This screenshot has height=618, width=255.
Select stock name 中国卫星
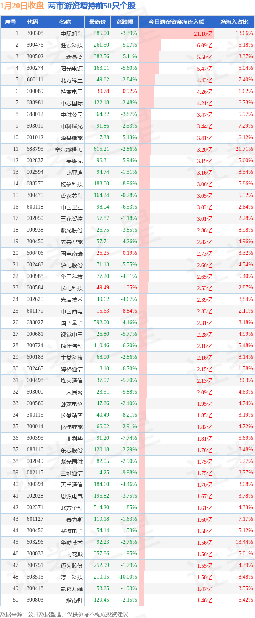tap(72, 207)
